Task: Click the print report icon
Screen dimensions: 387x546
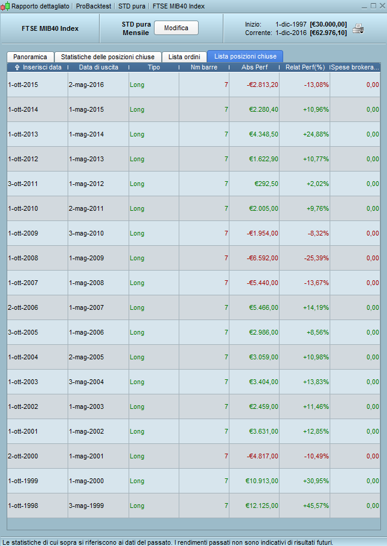Action: 358,29
